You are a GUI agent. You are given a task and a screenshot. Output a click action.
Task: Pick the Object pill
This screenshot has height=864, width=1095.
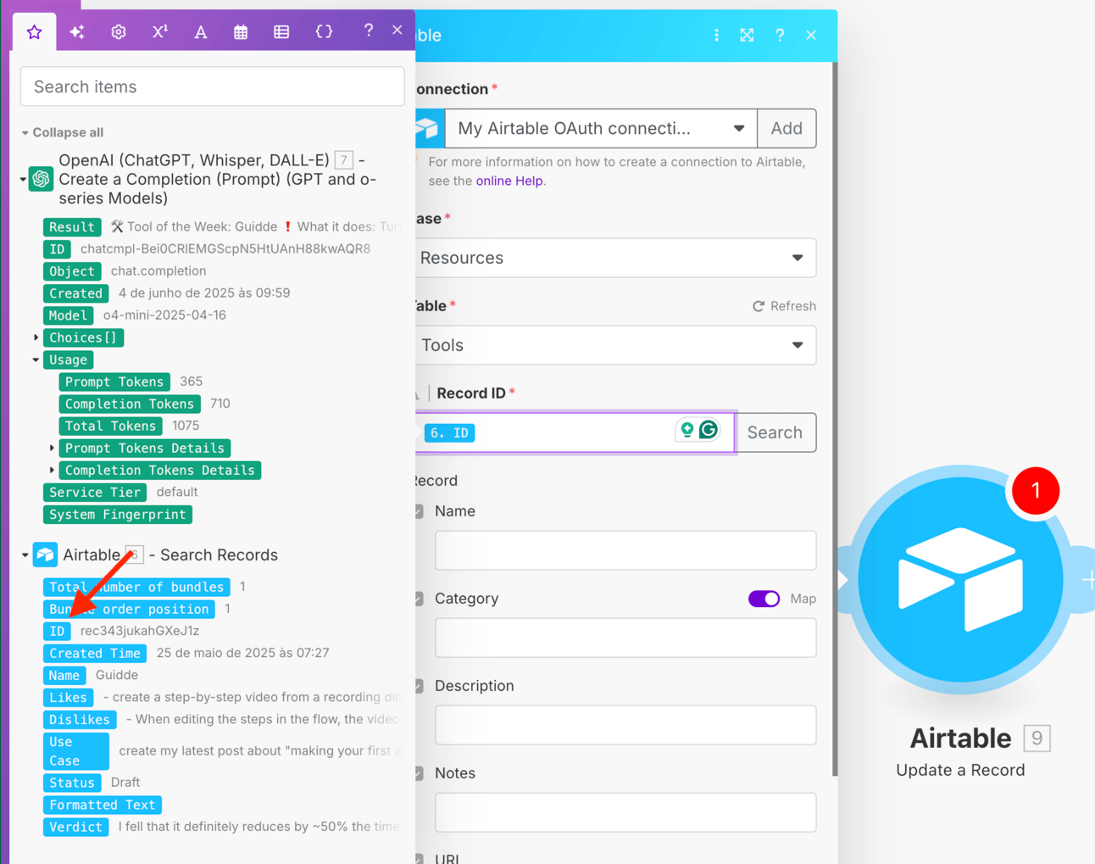72,271
